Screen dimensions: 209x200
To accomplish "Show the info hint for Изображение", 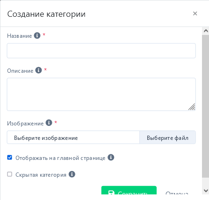I will pyautogui.click(x=49, y=123).
